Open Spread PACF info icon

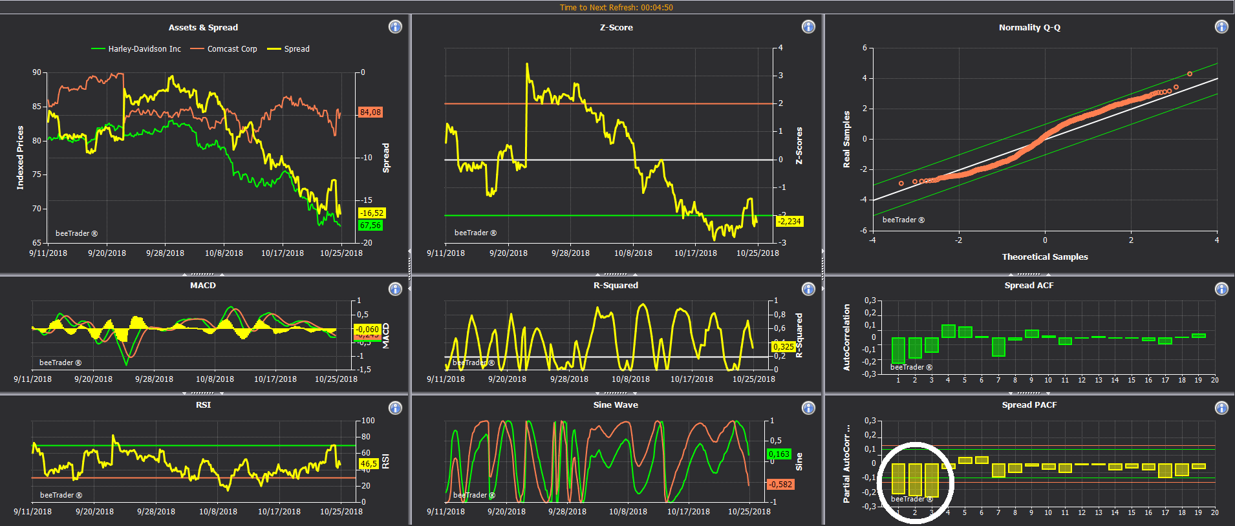(x=1221, y=408)
